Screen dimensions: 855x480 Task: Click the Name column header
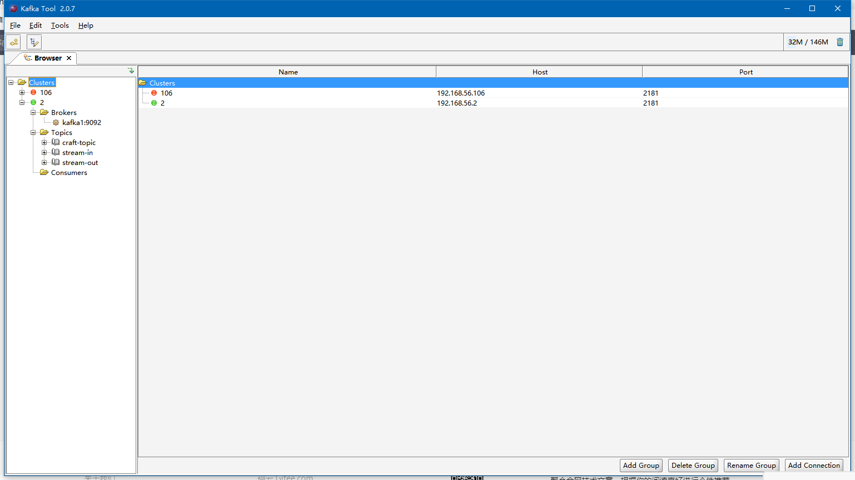pyautogui.click(x=288, y=72)
